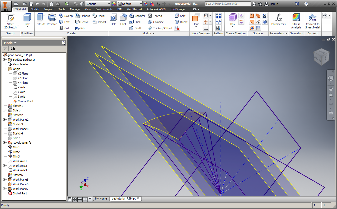Select Sketch6 in the browser
This screenshot has height=209, width=337.
[x=15, y=175]
